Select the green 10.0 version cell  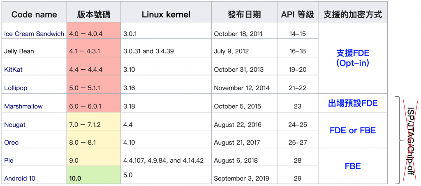(x=94, y=175)
